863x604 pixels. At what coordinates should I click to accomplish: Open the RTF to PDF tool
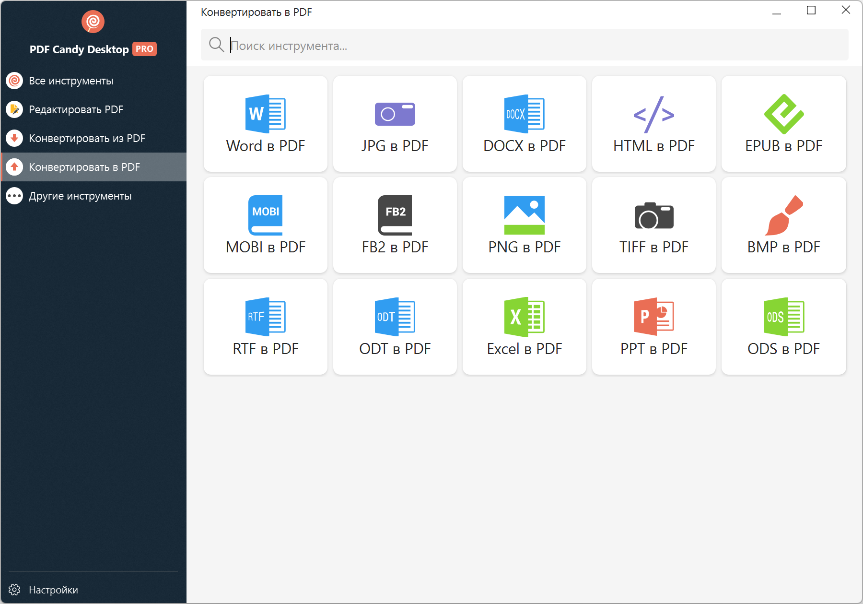(x=265, y=327)
